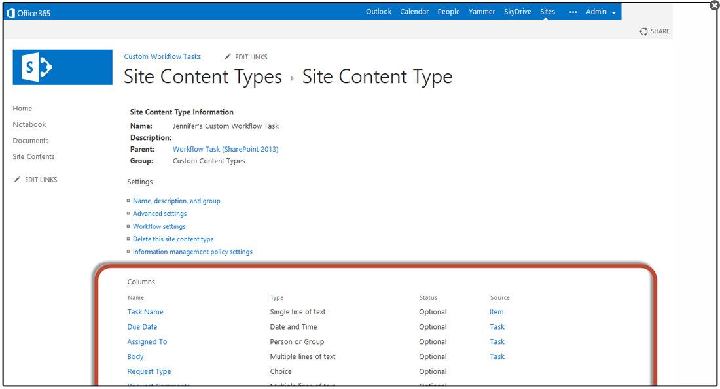The image size is (720, 389).
Task: Click the 'Multiple lines of text' cell in Body row
Action: 302,356
